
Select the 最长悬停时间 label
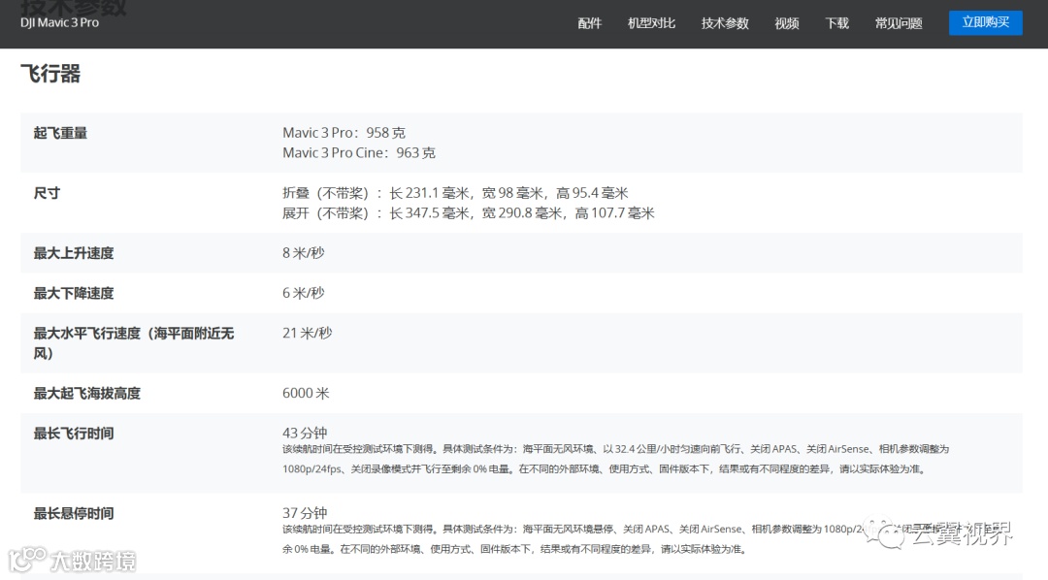(x=74, y=513)
